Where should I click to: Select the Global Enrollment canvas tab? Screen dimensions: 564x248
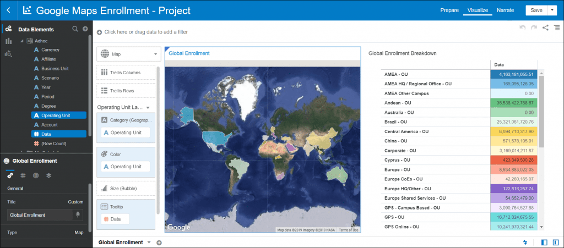121,243
